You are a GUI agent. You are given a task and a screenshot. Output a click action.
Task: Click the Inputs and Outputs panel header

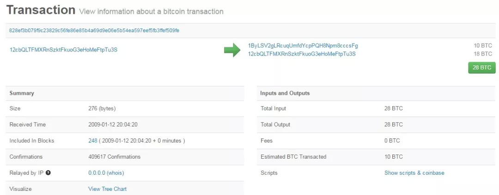pyautogui.click(x=285, y=93)
